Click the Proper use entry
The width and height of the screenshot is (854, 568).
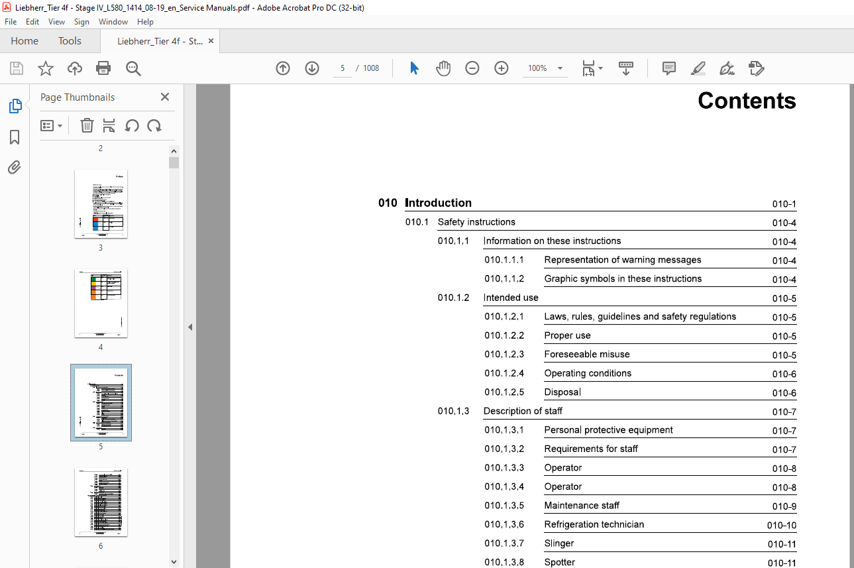(567, 335)
